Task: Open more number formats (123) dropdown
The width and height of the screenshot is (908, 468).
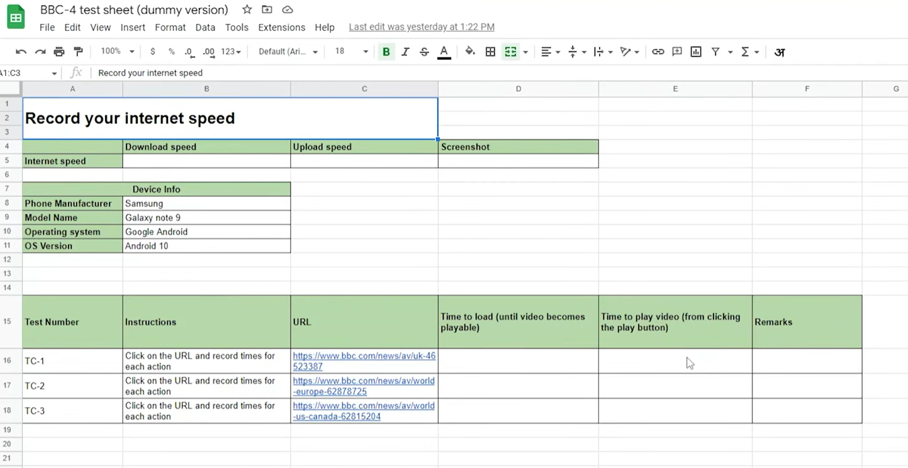Action: [231, 52]
